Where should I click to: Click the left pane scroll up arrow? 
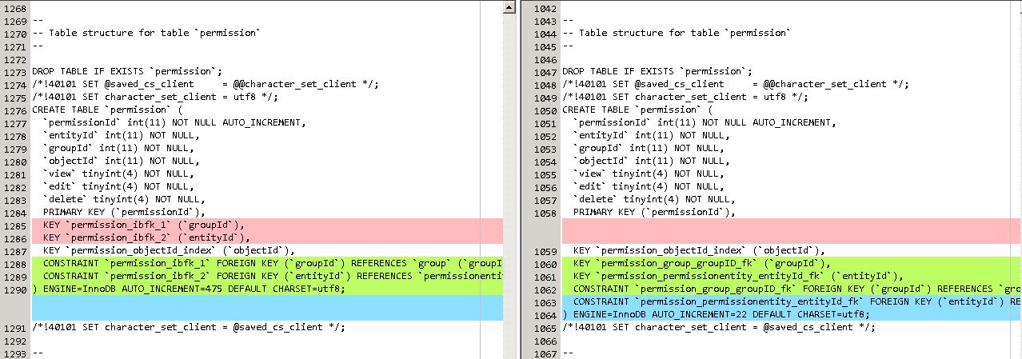pyautogui.click(x=509, y=7)
